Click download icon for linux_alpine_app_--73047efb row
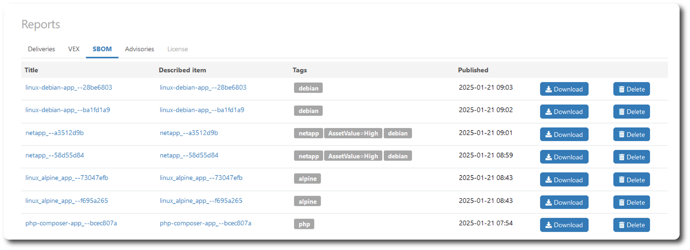 pos(549,180)
